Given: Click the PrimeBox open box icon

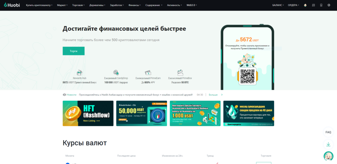Looking at the screenshot, I should tap(180, 72).
